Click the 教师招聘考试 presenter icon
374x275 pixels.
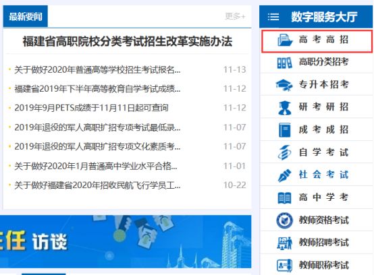click(x=284, y=243)
